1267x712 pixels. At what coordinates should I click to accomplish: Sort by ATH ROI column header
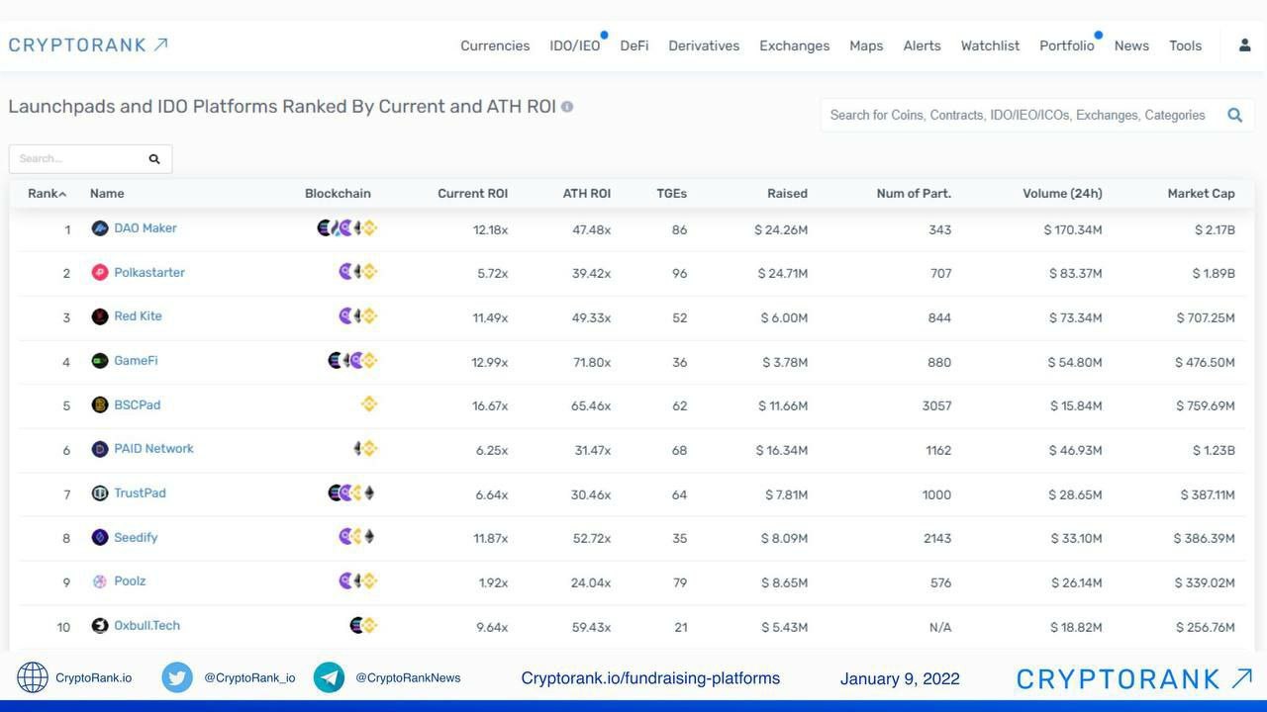click(x=587, y=194)
